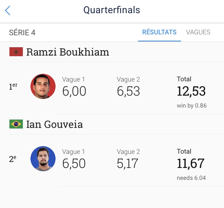Open Ian Gouveia's profile photo
The image size is (224, 208).
43,159
